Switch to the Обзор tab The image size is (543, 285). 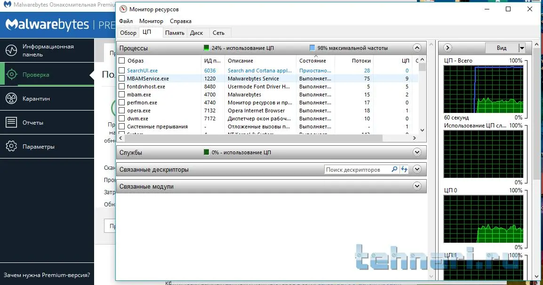click(x=128, y=33)
